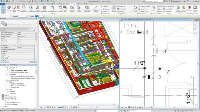Click the Apply button in Properties
This screenshot has height=112, width=200.
pyautogui.click(x=33, y=62)
